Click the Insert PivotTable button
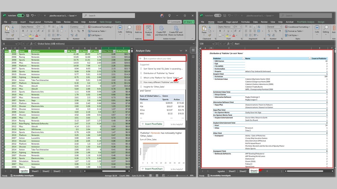 tap(152, 124)
